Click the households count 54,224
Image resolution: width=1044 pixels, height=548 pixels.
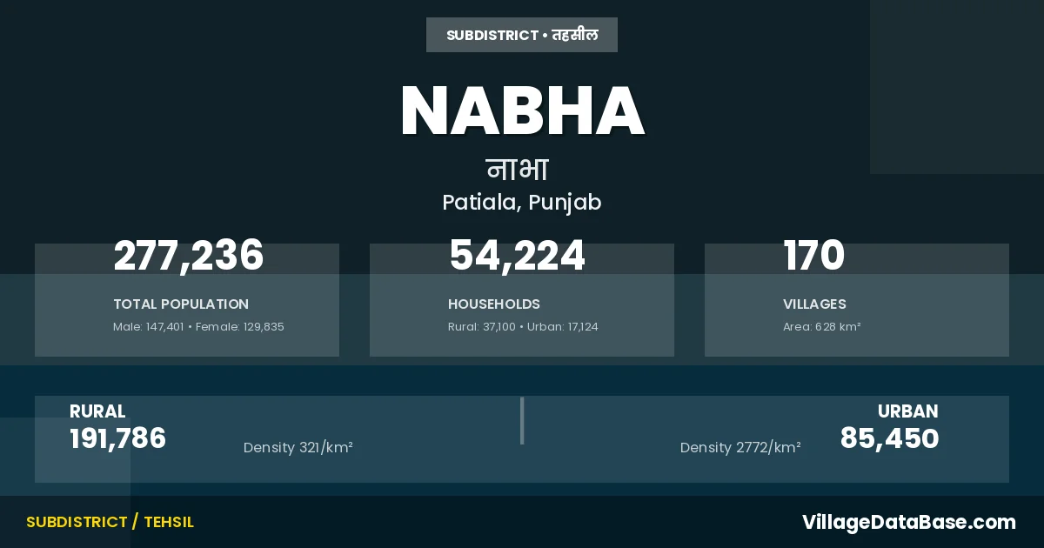[x=517, y=256]
